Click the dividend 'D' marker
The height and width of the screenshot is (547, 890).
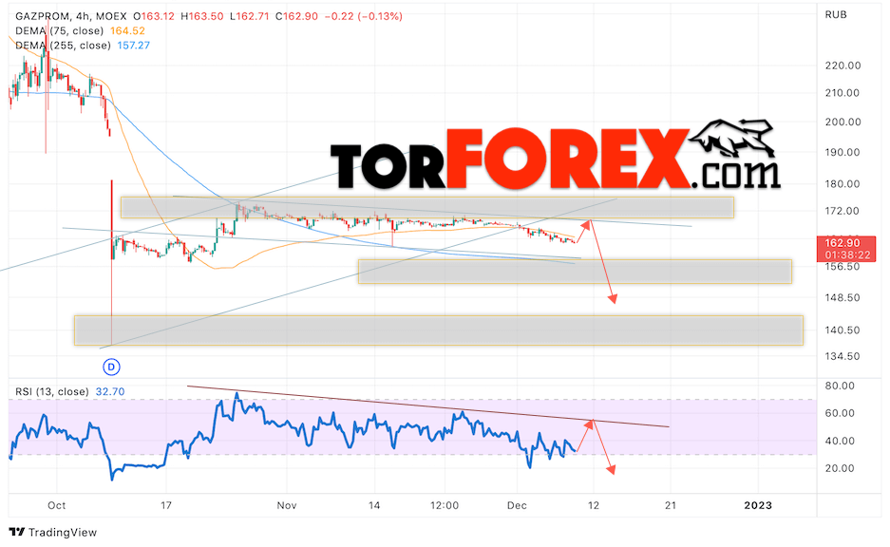(x=111, y=368)
